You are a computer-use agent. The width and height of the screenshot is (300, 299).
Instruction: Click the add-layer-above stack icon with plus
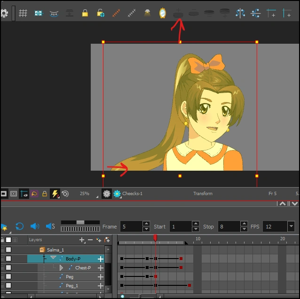click(x=178, y=13)
